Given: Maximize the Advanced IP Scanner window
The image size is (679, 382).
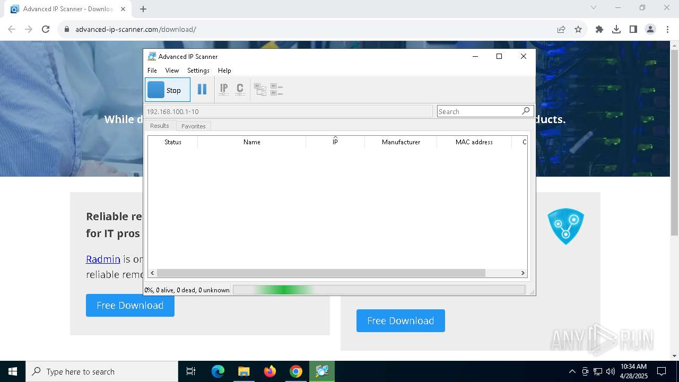Looking at the screenshot, I should click(499, 56).
